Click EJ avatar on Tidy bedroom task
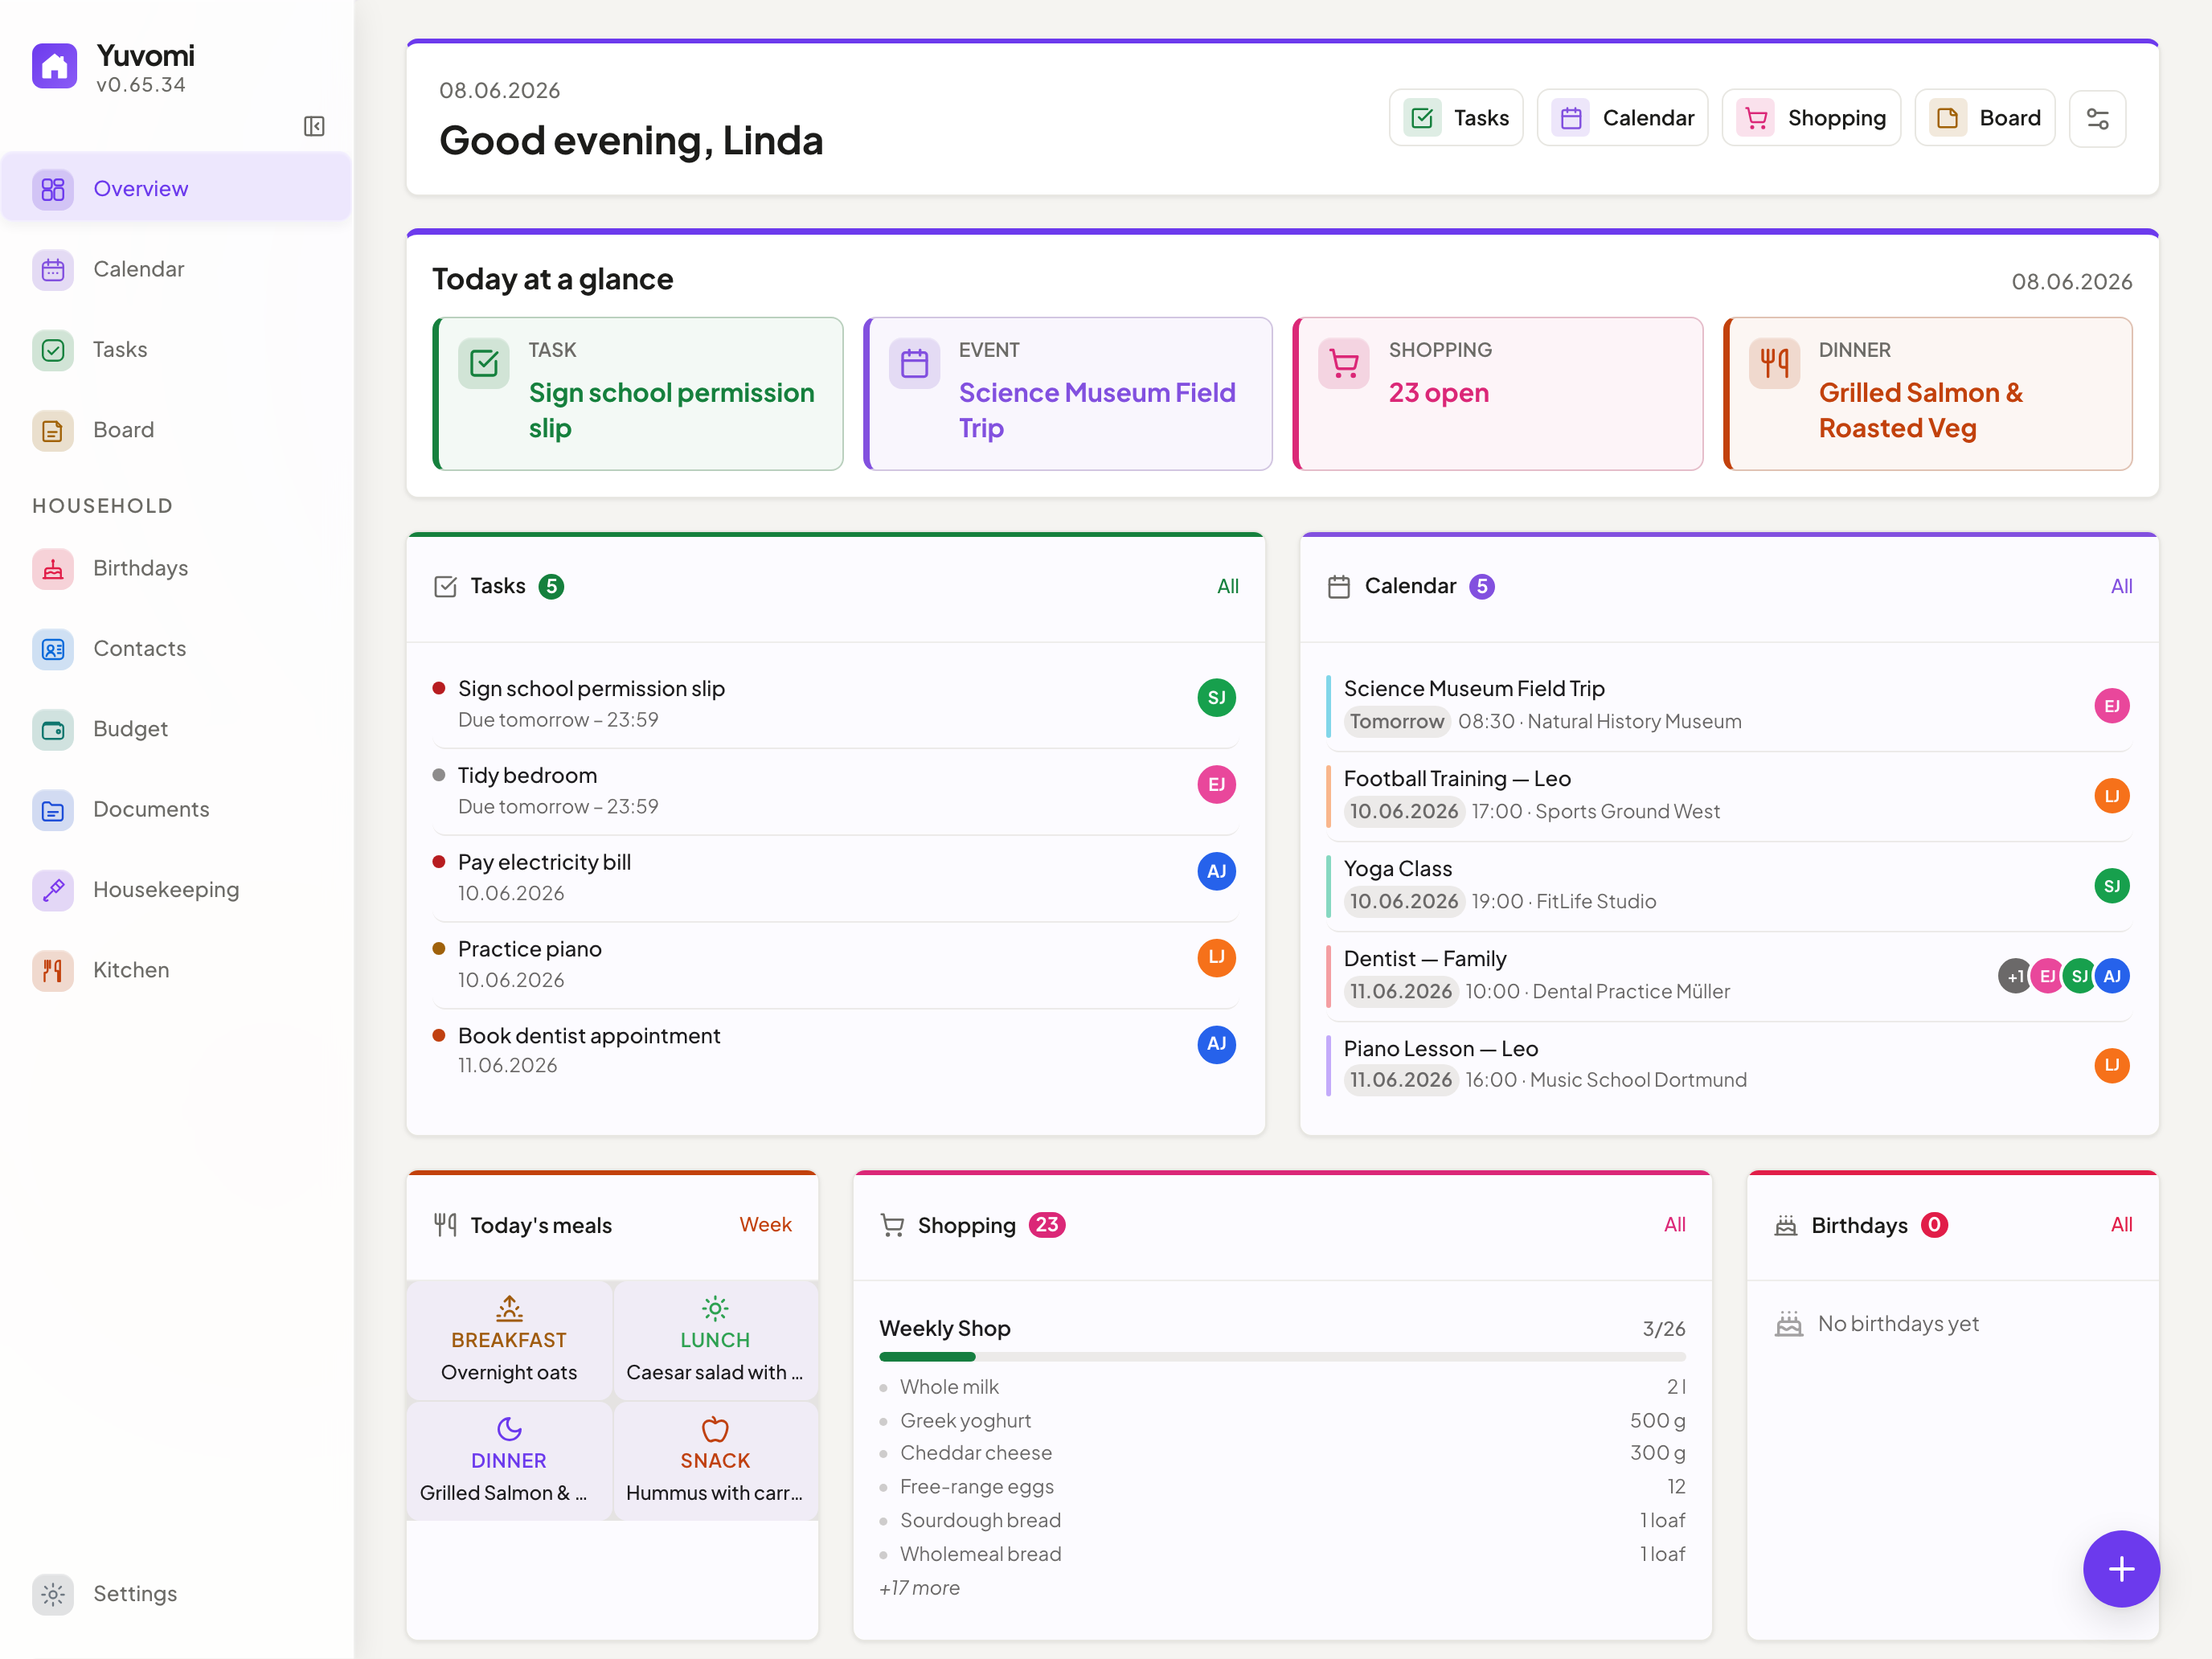 pos(1216,785)
